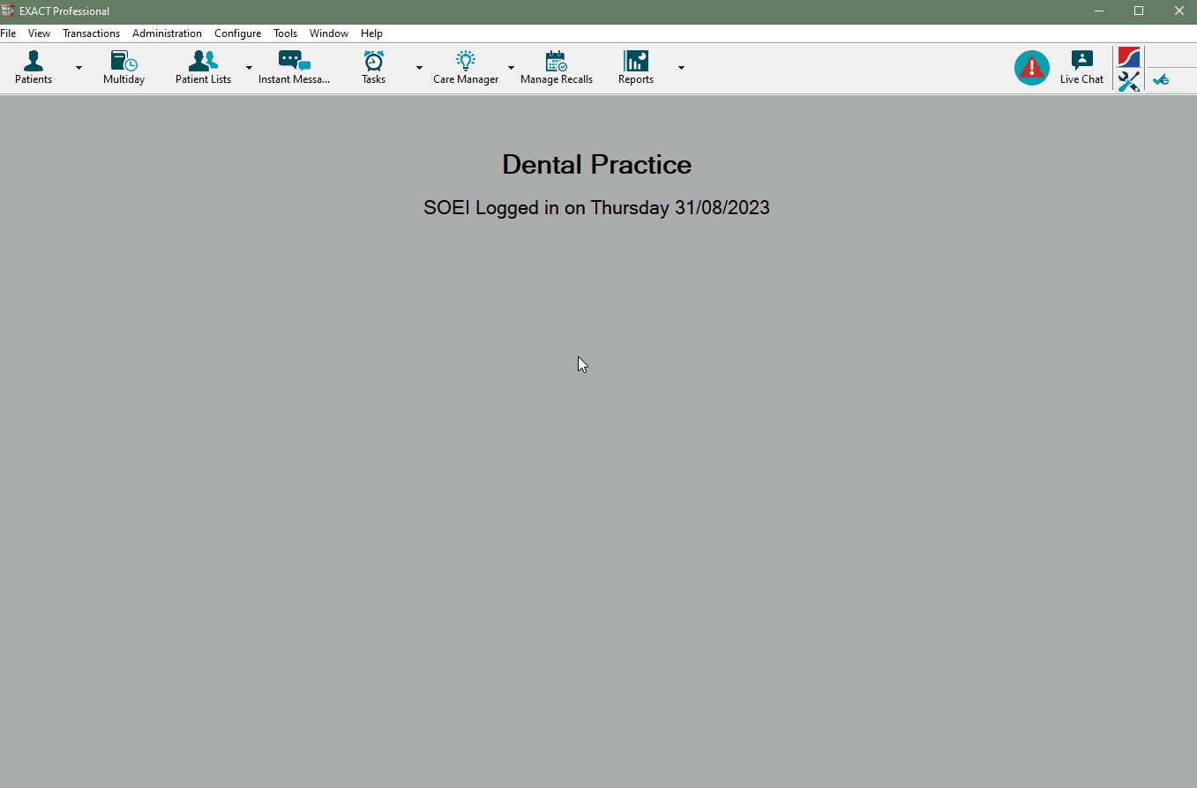Open Instant Messaging from the toolbar
This screenshot has height=788, width=1197.
point(294,68)
